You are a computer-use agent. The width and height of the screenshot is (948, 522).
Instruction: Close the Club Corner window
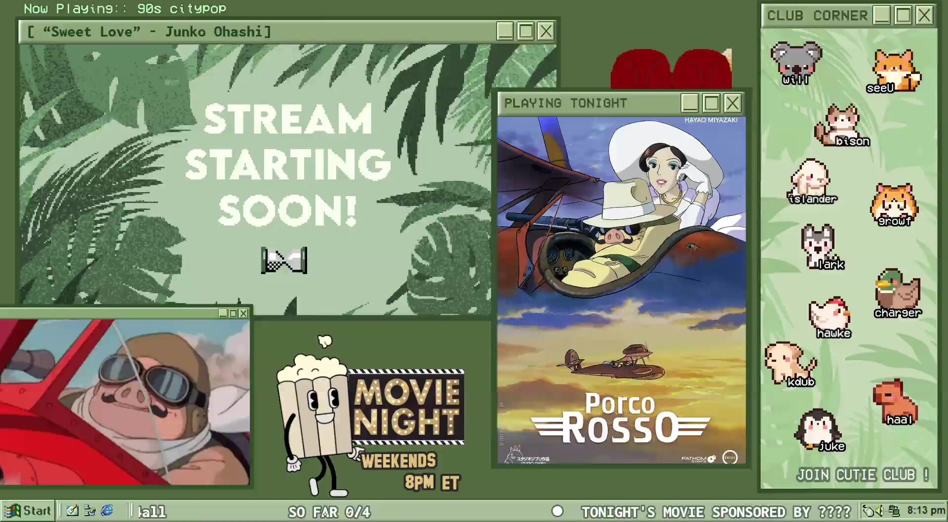coord(924,15)
